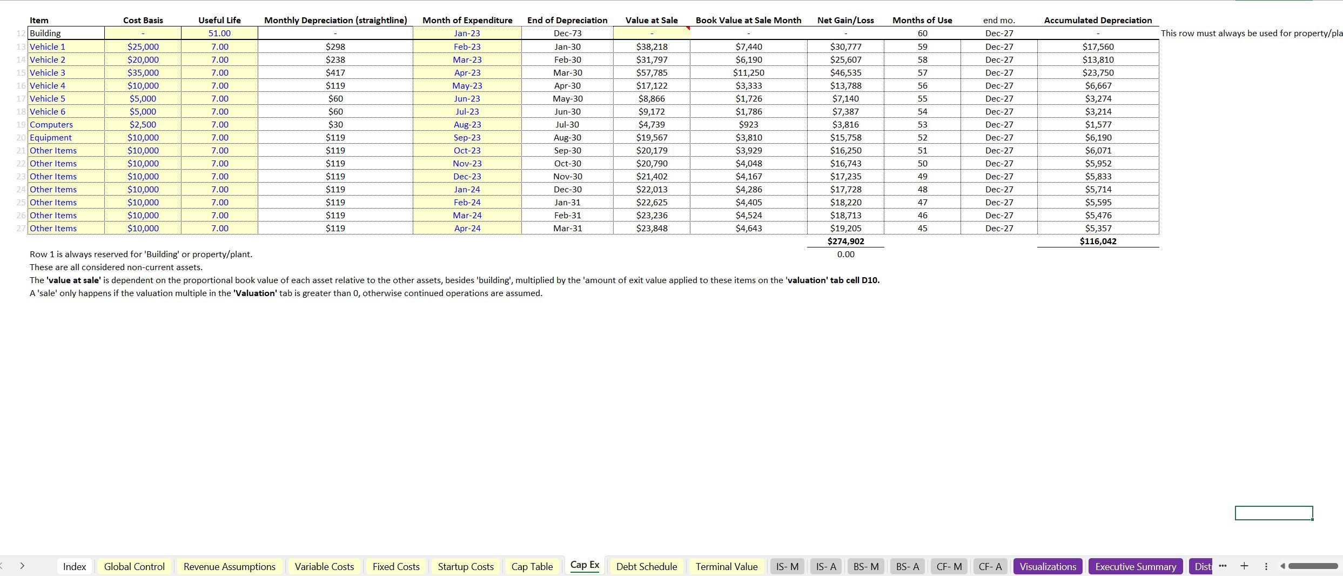The height and width of the screenshot is (576, 1343).
Task: Switch to the CF- A tab
Action: (x=990, y=566)
